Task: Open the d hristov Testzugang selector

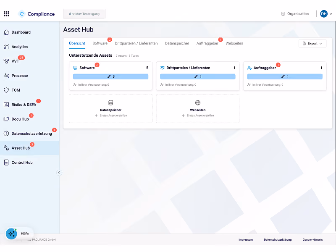Action: (84, 14)
